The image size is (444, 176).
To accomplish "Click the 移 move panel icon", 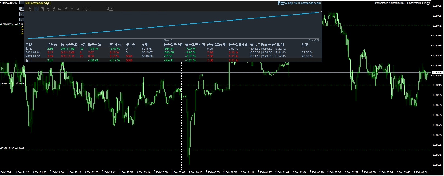I will pos(22,9).
